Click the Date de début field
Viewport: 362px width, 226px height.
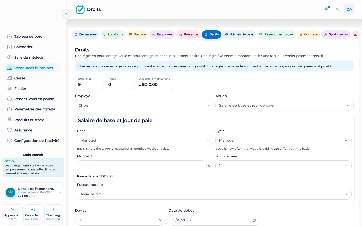tap(214, 220)
